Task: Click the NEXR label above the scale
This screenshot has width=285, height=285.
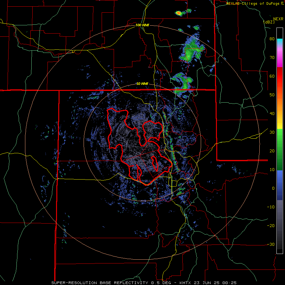Action: pyautogui.click(x=278, y=19)
